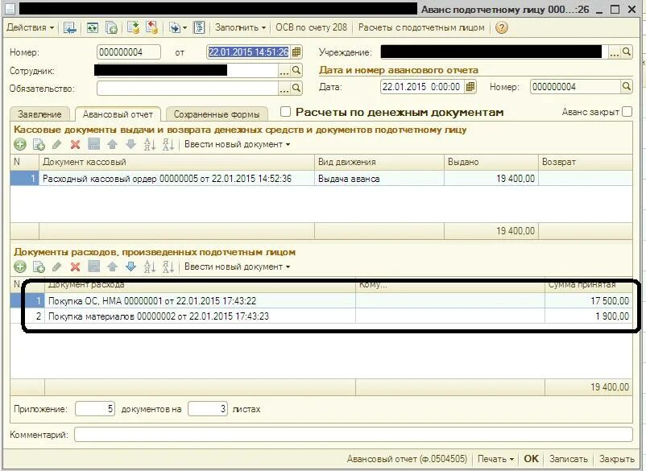Click the Выдача аванса cell
The height and width of the screenshot is (471, 646).
click(x=379, y=179)
